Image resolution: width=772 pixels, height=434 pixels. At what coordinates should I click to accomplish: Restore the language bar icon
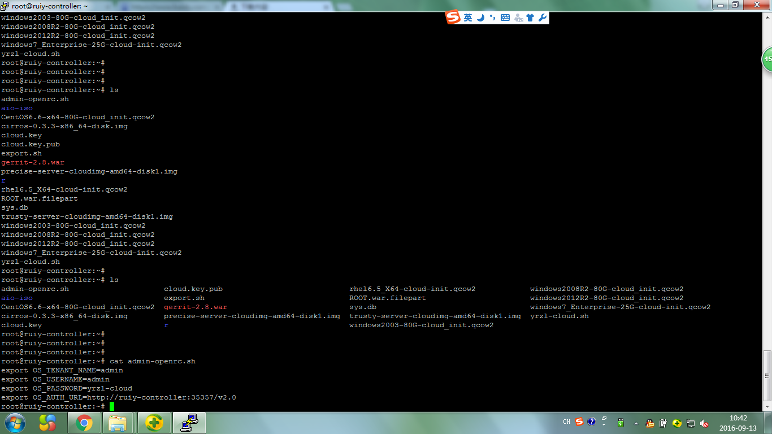pos(604,419)
